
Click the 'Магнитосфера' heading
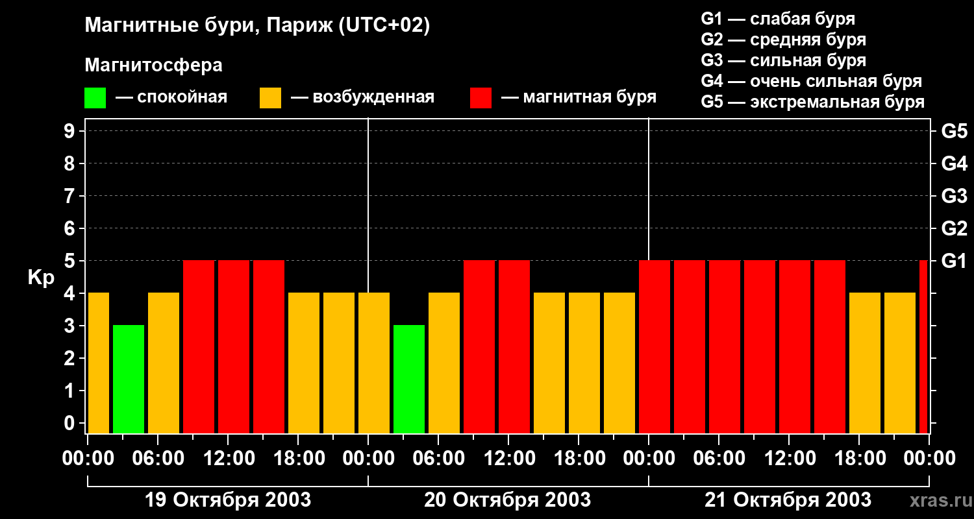153,65
